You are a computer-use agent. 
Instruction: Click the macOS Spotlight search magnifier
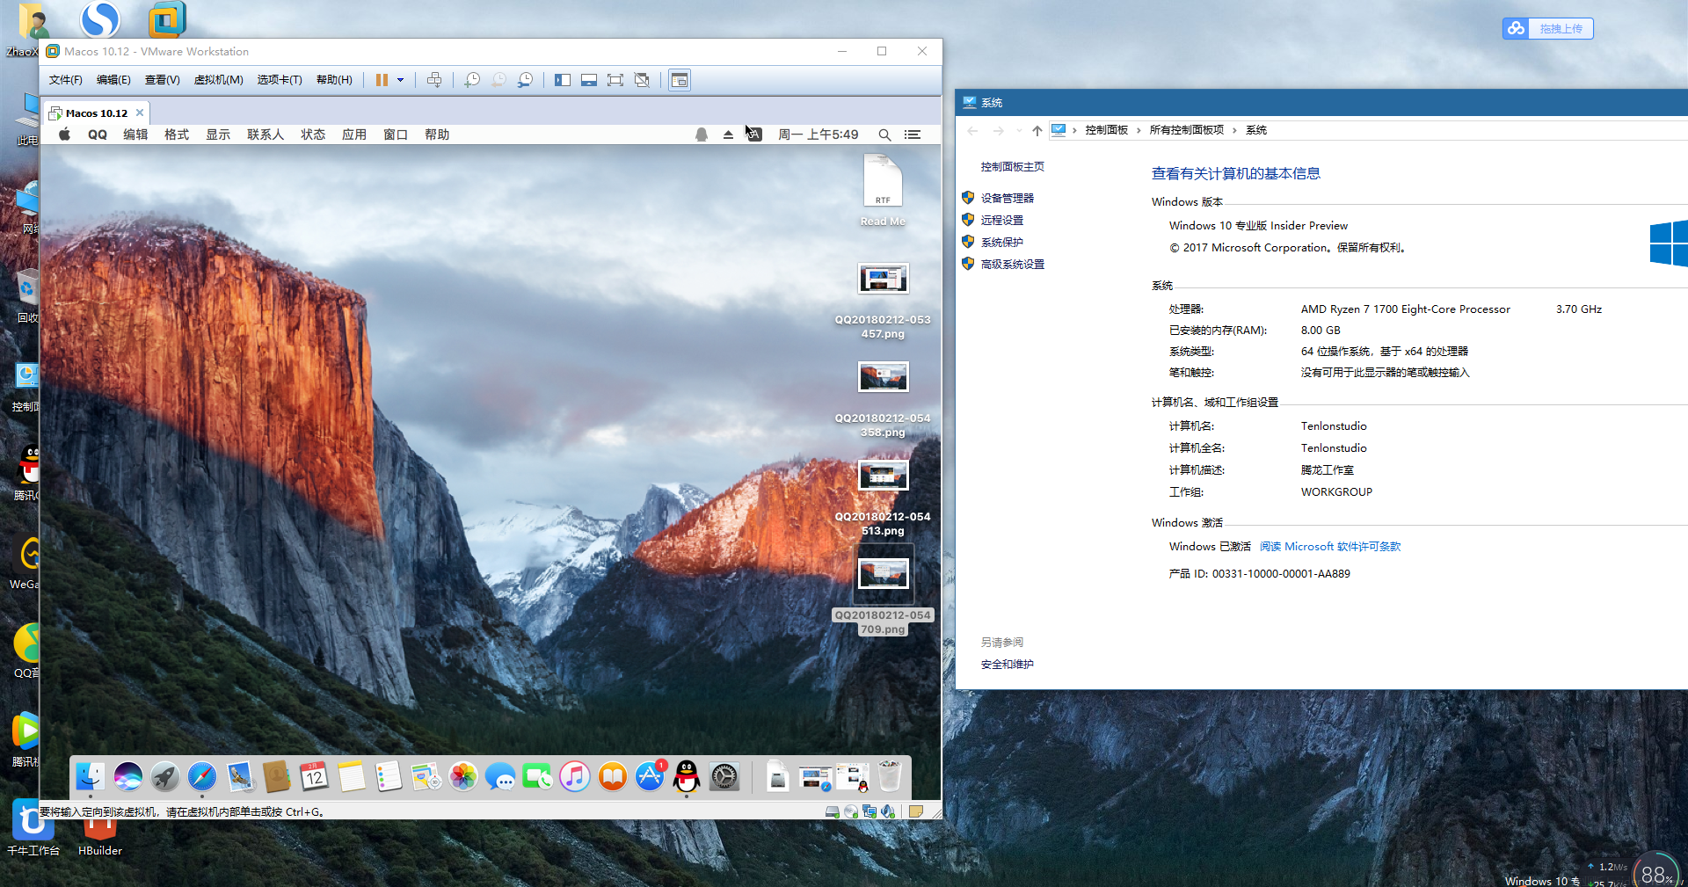884,135
